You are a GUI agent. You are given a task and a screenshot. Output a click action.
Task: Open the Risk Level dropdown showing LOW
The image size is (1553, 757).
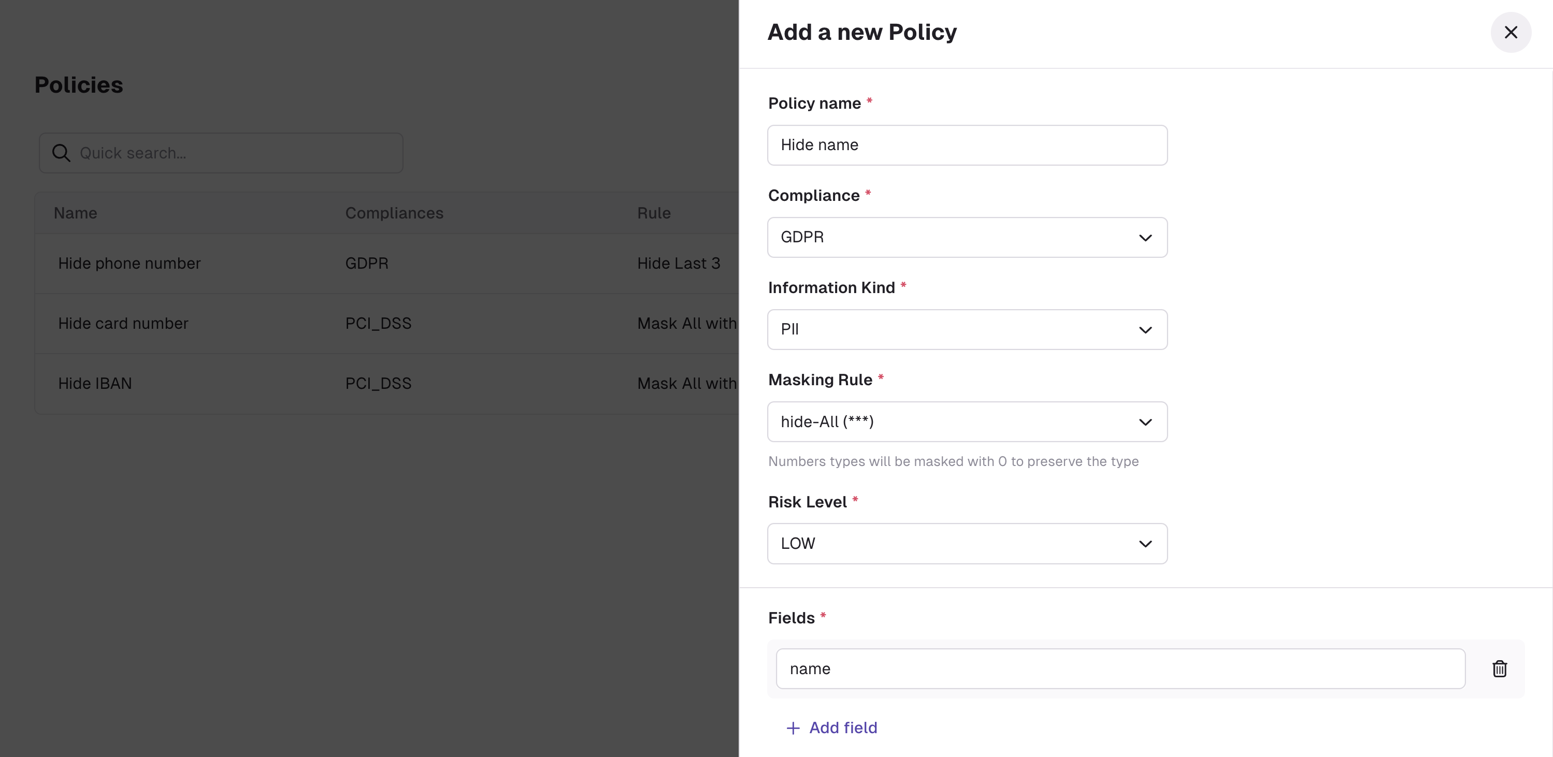pyautogui.click(x=967, y=544)
